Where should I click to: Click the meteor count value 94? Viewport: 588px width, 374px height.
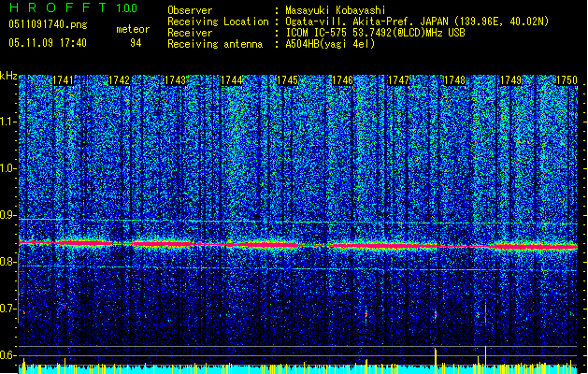136,43
